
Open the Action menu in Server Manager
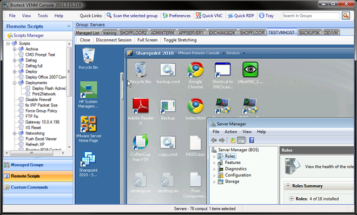[x=230, y=132]
